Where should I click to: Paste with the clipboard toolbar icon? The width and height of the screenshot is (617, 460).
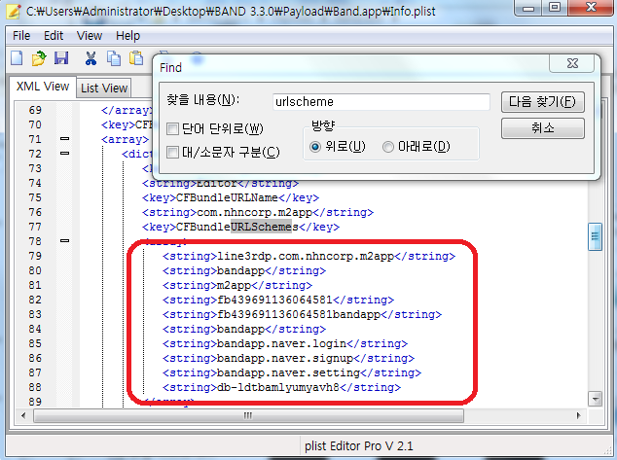pos(136,58)
